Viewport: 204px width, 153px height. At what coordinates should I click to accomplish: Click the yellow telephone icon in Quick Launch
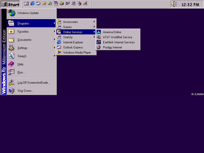point(61,4)
